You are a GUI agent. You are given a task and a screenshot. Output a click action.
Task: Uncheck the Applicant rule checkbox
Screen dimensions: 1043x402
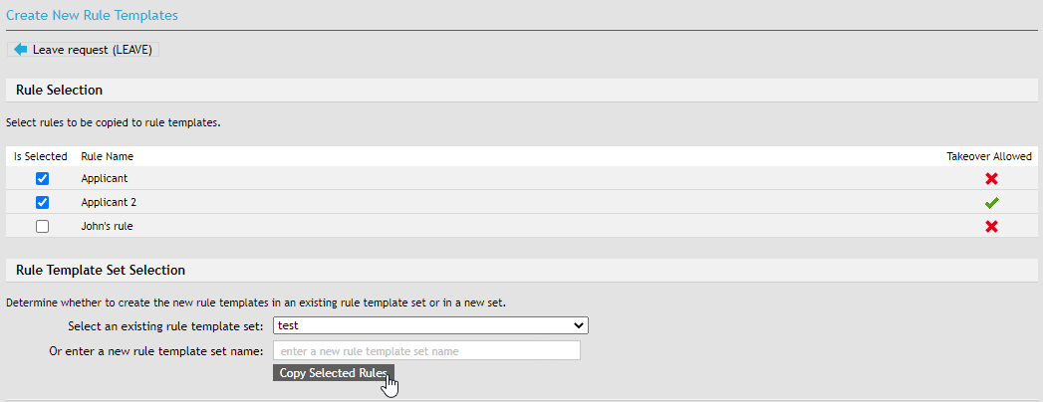(42, 179)
